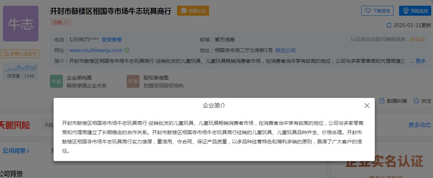Expand company intro with 更多
Screen dimensions: 433x178
(421, 61)
